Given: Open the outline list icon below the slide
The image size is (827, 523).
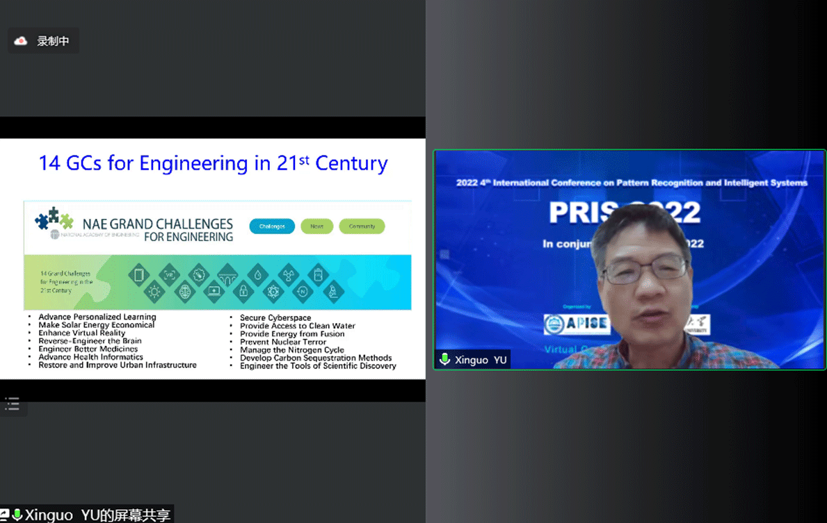Looking at the screenshot, I should [13, 404].
